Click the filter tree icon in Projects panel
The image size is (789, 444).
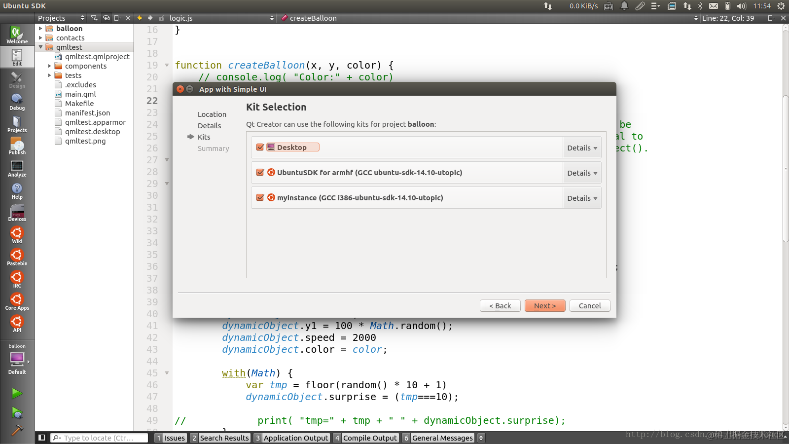(x=94, y=18)
